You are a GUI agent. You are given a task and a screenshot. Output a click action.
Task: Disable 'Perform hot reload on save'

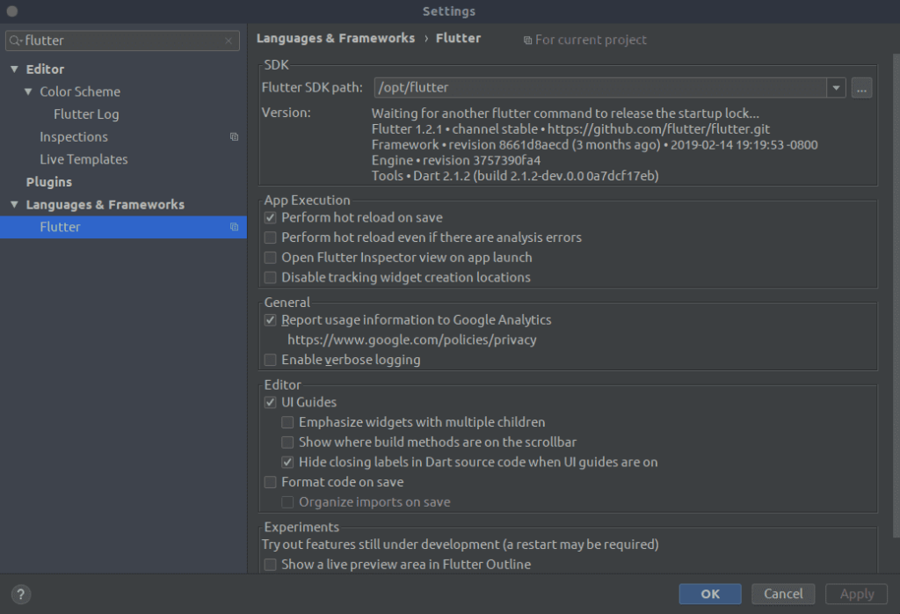pyautogui.click(x=270, y=217)
